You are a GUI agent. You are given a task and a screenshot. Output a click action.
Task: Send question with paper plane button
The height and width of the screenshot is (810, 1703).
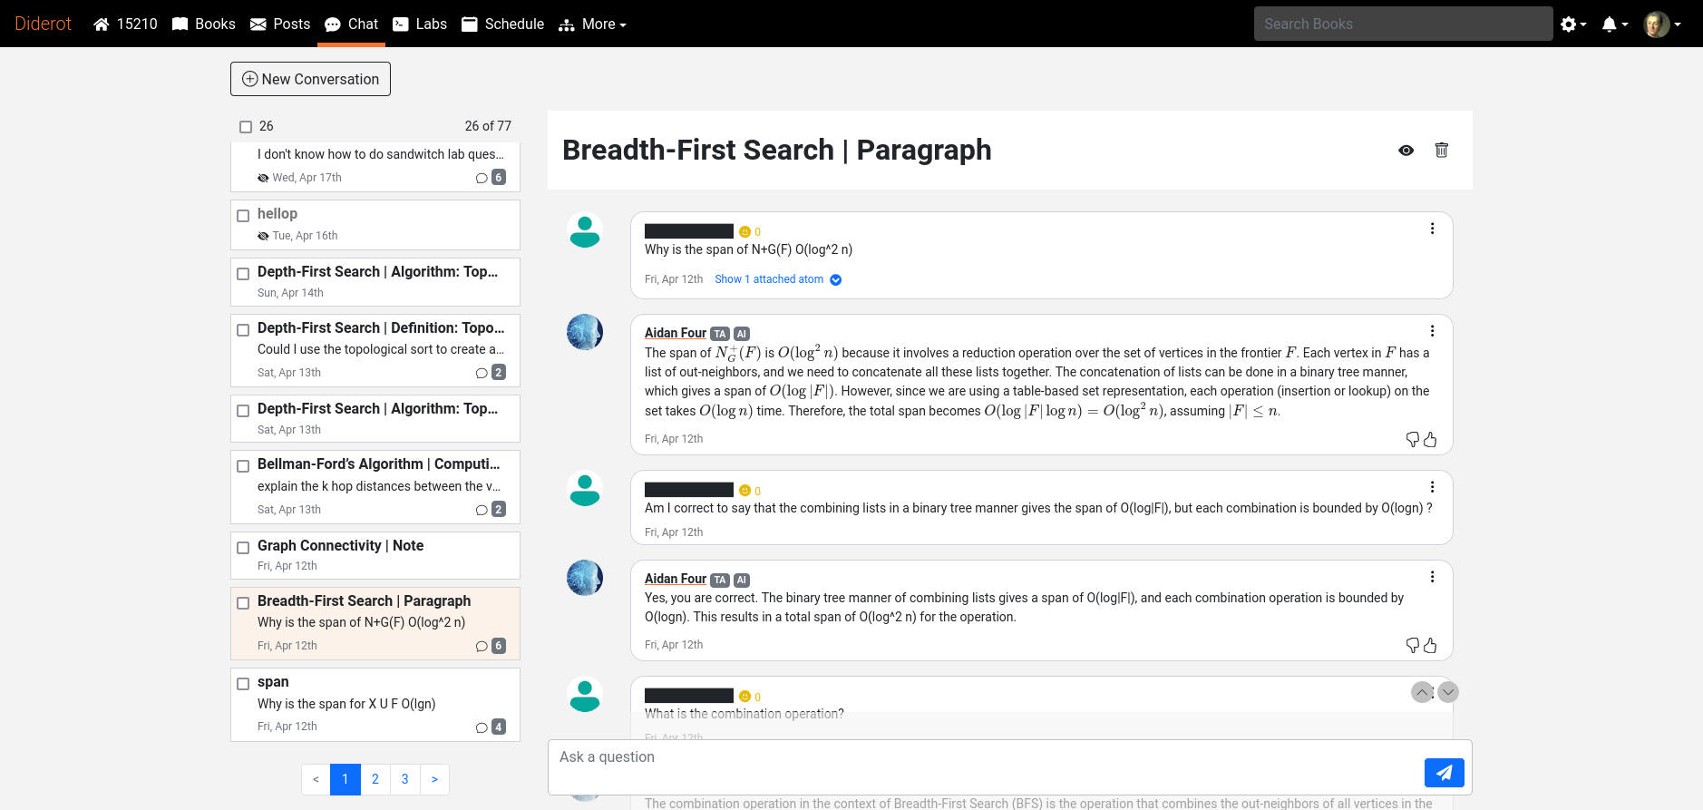click(1444, 773)
